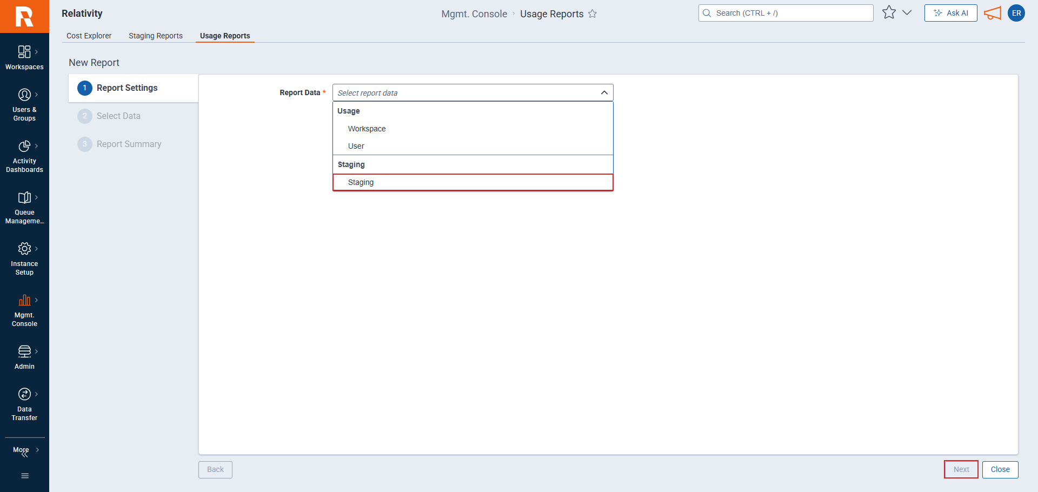Collapse the Report Data dropdown
The height and width of the screenshot is (492, 1038).
tap(604, 93)
